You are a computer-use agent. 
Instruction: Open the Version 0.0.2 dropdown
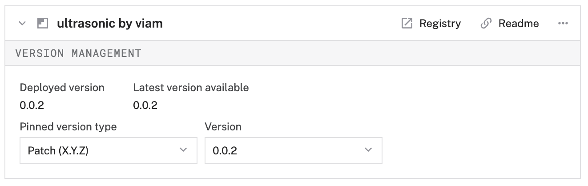293,150
